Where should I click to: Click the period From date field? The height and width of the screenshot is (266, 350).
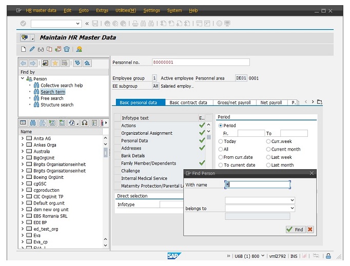(x=251, y=133)
